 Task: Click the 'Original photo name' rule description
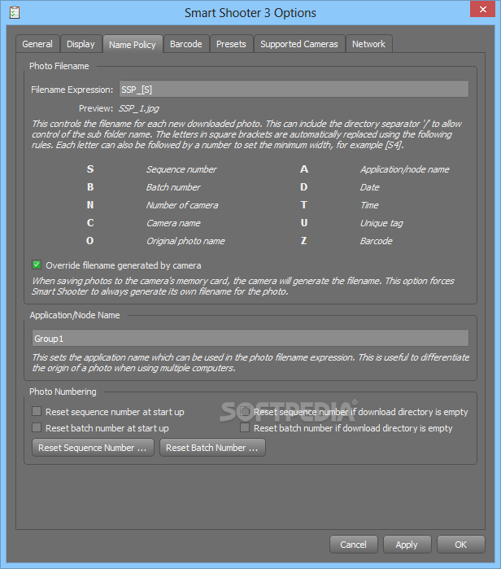pyautogui.click(x=185, y=241)
